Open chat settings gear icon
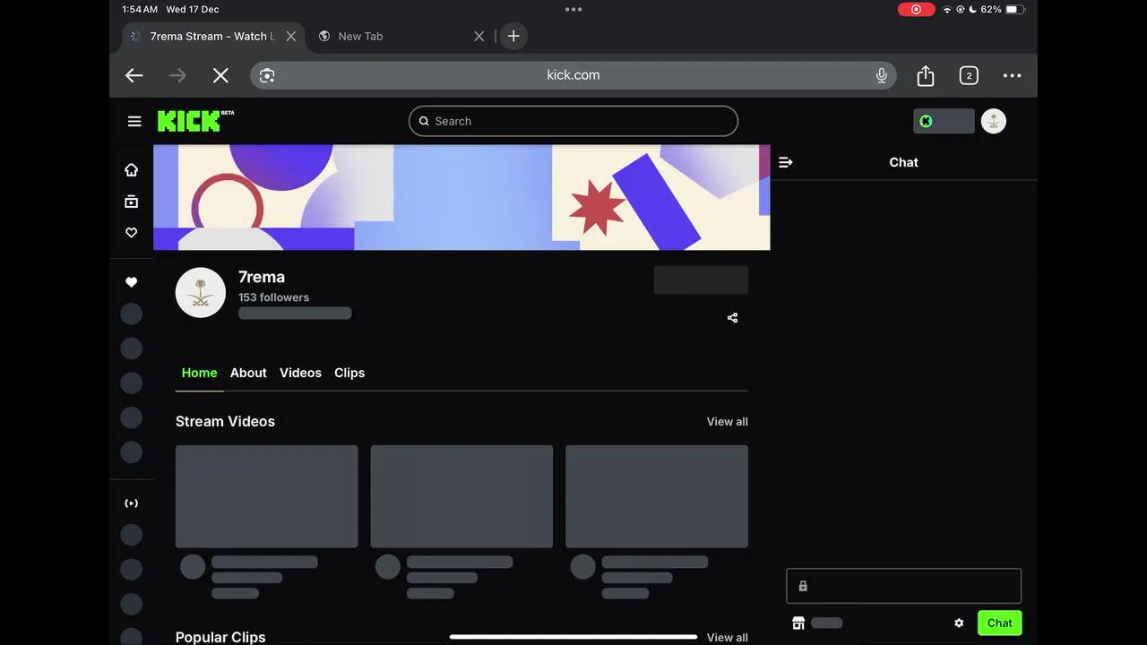 click(959, 623)
